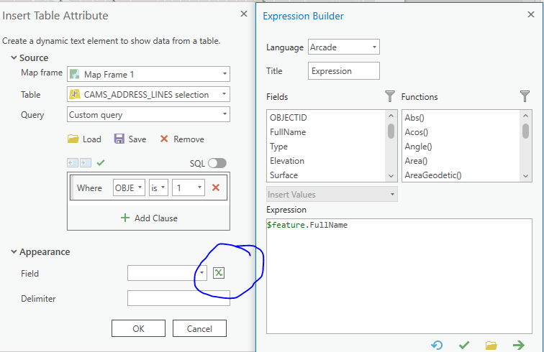
Task: Expand the Table CAMS_ADDRESS_LINES dropdown
Action: (x=148, y=94)
